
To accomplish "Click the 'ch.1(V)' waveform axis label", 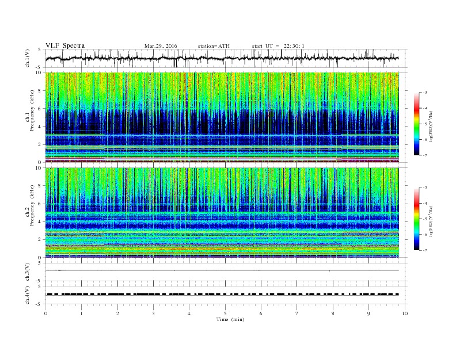I will point(28,58).
